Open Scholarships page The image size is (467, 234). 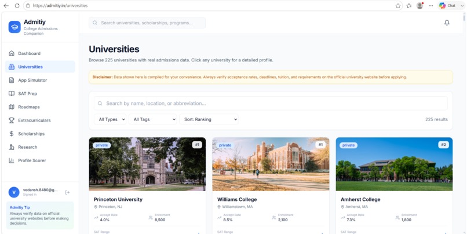coord(40,134)
